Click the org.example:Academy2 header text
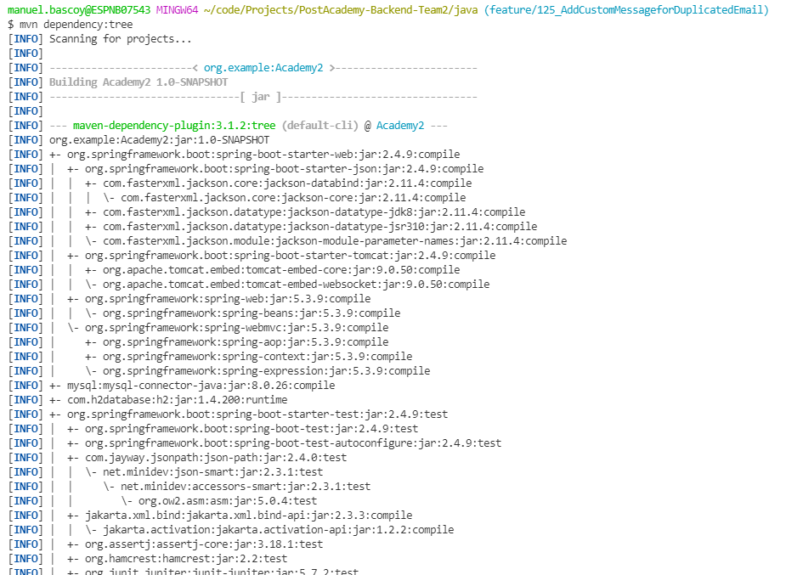 263,68
